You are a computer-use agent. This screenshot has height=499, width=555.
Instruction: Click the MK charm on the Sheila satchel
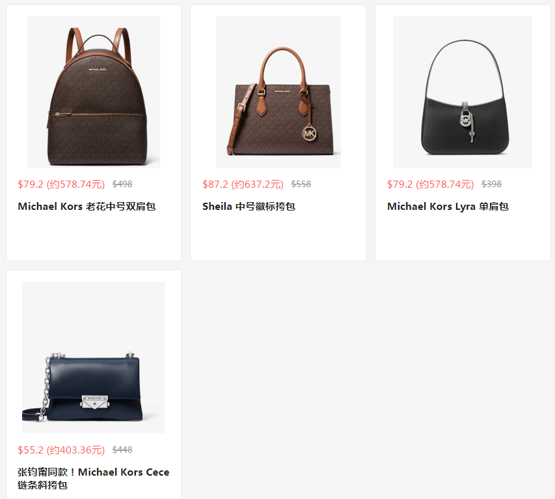pos(309,134)
